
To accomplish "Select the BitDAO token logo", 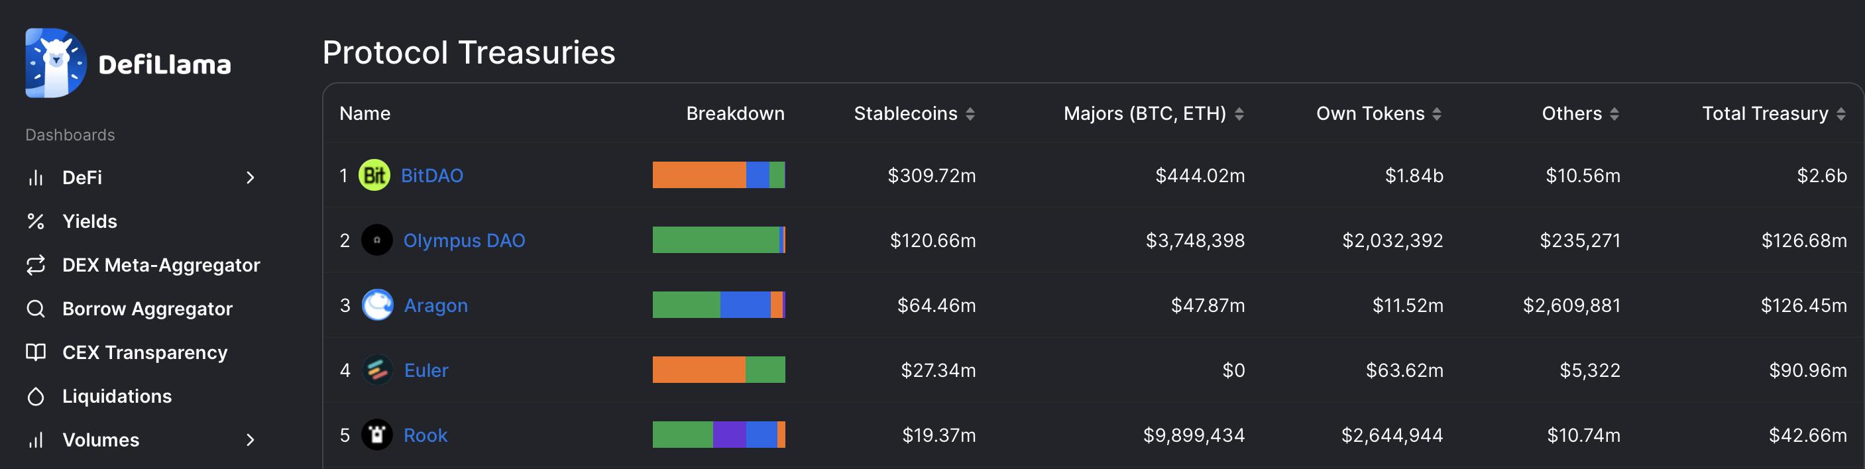I will [x=374, y=175].
